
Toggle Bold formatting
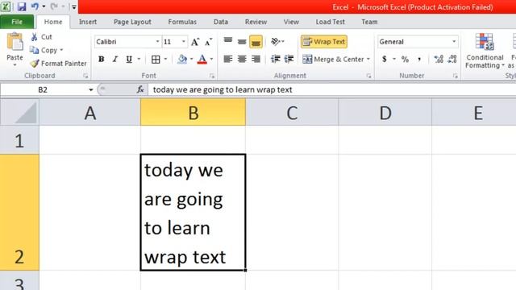click(x=102, y=59)
